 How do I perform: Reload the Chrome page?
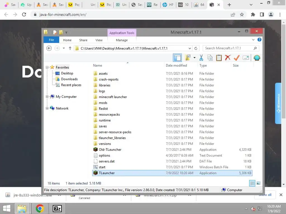point(24,14)
